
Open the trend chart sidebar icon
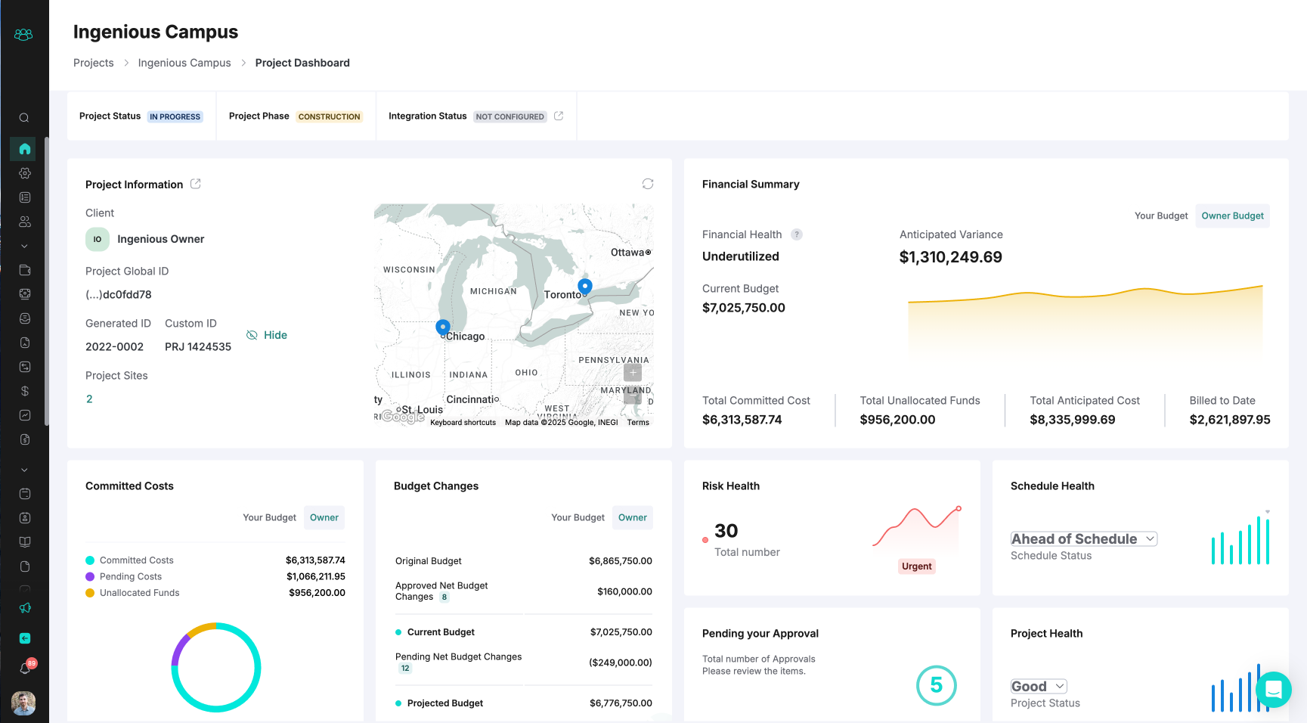click(x=24, y=415)
